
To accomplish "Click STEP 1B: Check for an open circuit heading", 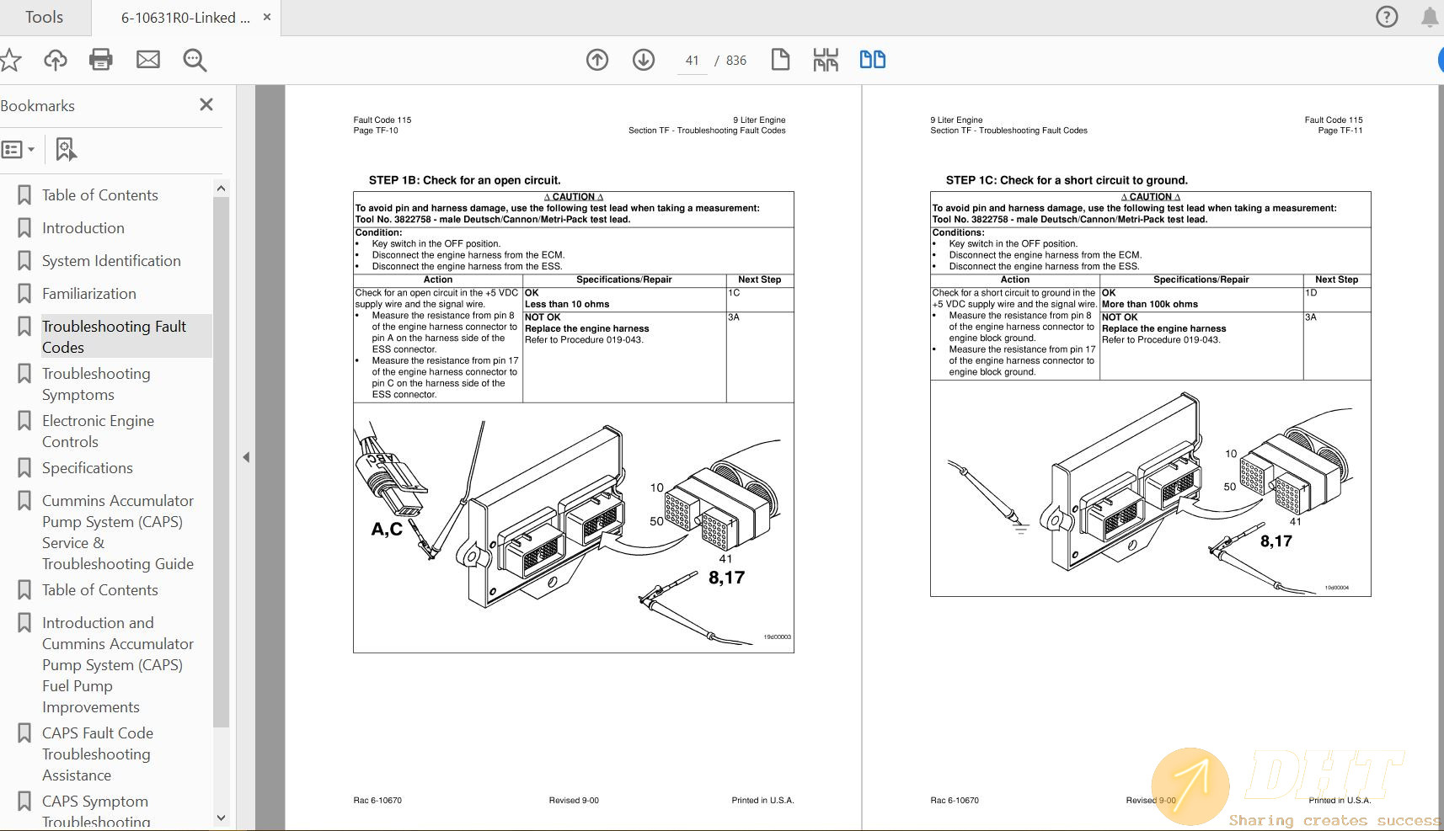I will 464,180.
